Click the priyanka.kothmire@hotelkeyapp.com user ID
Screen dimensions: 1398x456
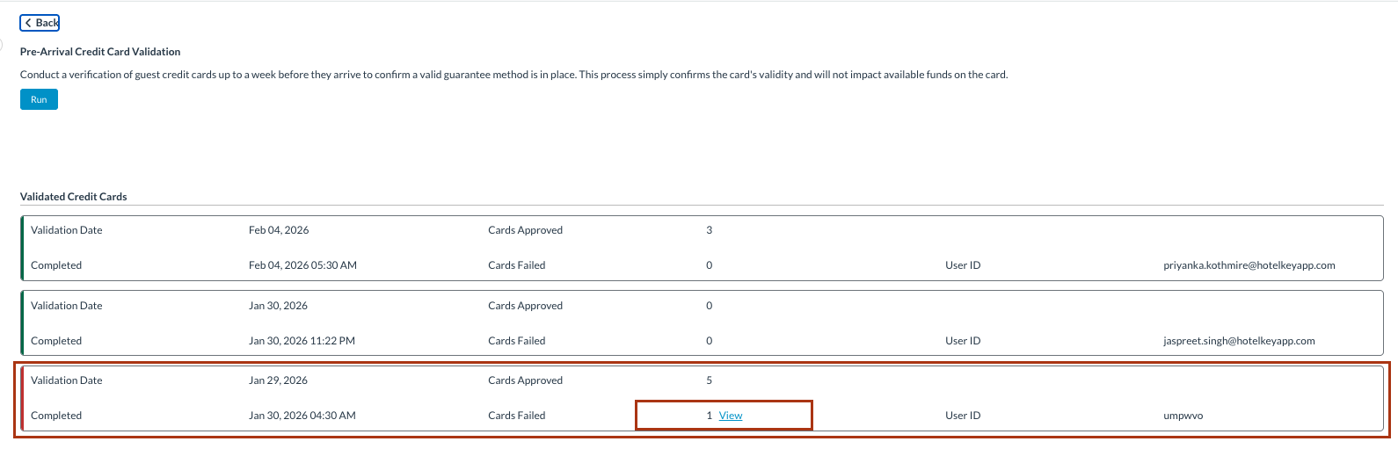(1249, 265)
